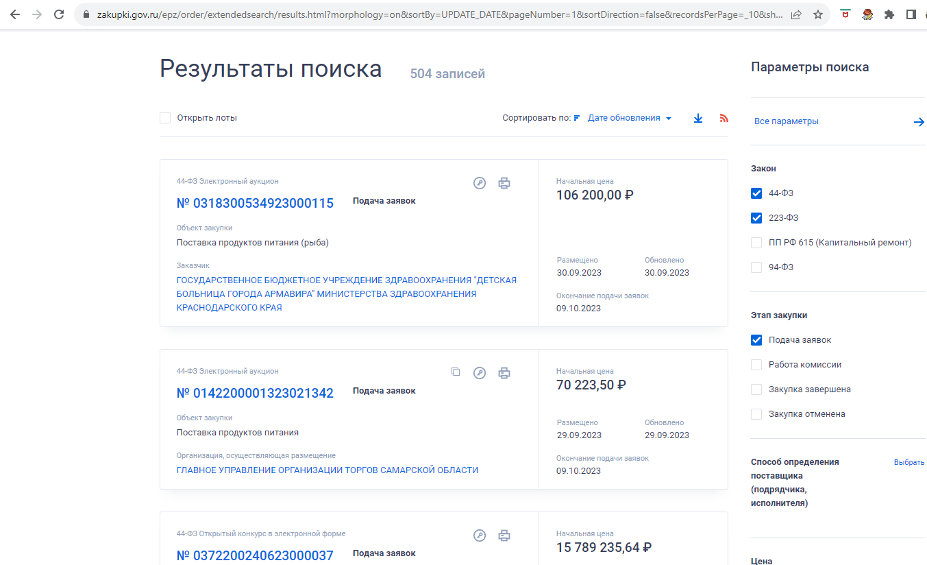Viewport: 927px width, 565px height.
Task: Click the browser forward arrow
Action: click(37, 14)
